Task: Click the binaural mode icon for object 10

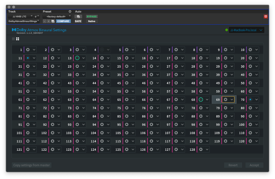Action: pyautogui.click(x=250, y=50)
